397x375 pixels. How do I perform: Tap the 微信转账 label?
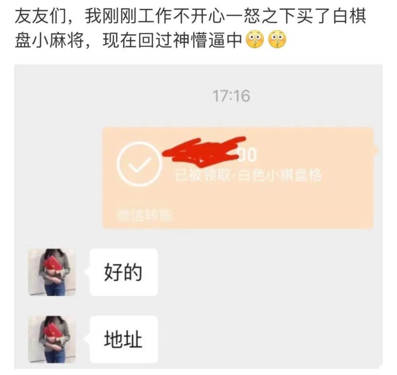[x=145, y=216]
